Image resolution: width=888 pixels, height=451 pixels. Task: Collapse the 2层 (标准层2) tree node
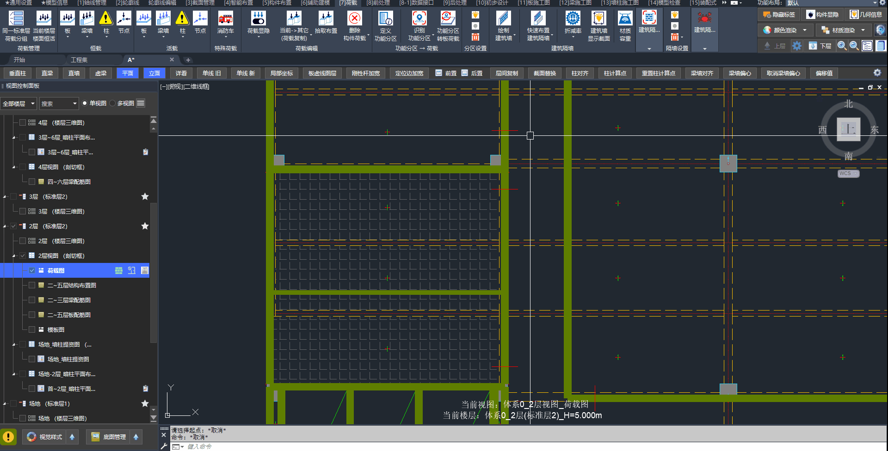coord(5,226)
